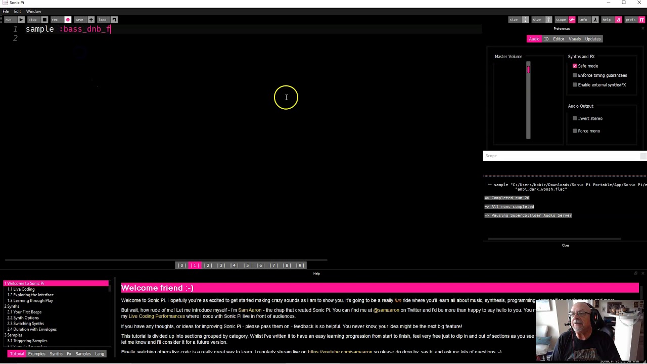Open the info lambda button
647x364 pixels.
pos(588,20)
